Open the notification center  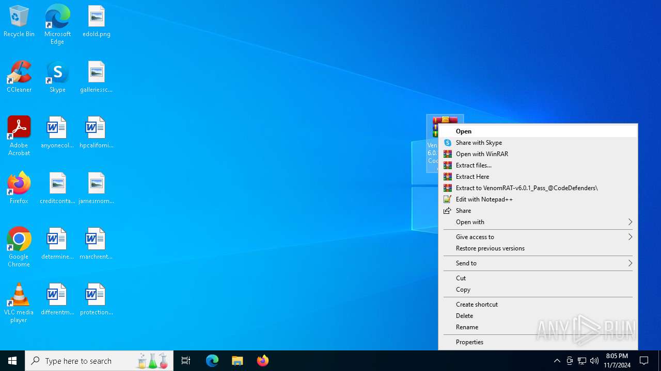pyautogui.click(x=644, y=361)
